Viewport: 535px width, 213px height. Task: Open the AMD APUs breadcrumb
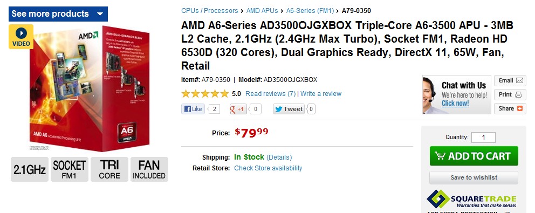262,11
